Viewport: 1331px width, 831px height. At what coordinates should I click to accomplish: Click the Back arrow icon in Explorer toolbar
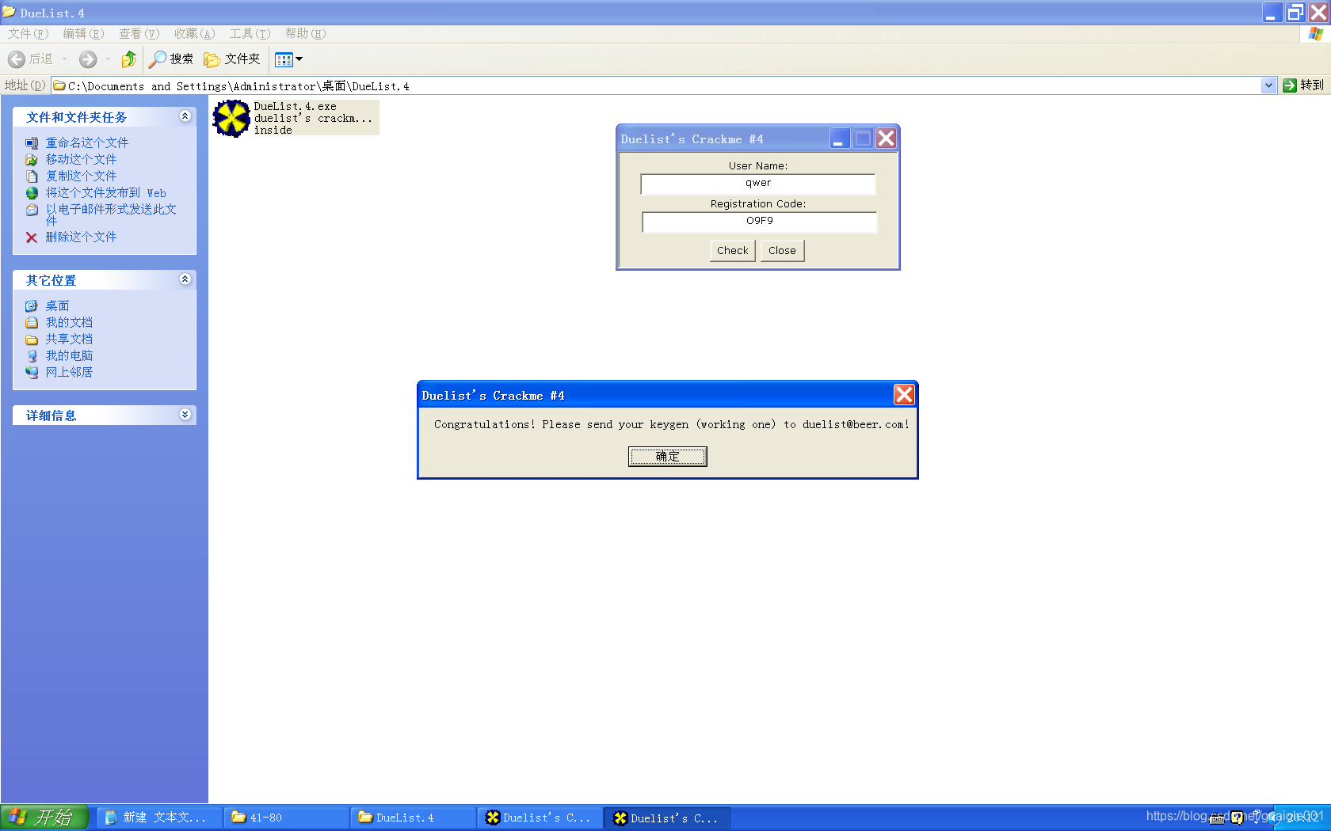click(x=17, y=59)
